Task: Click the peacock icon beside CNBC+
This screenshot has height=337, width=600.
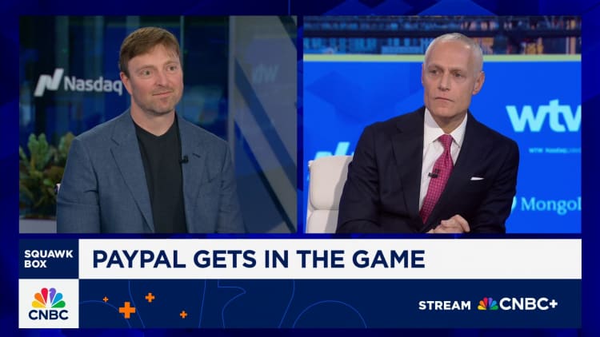Action: pos(487,304)
